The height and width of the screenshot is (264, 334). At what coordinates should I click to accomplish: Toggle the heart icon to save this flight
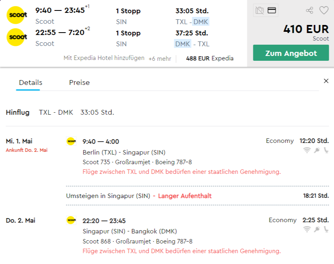tap(324, 10)
